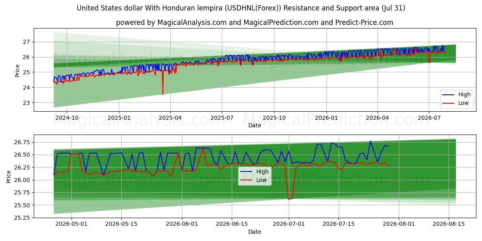Viewport: 482px width, 241px height.
Task: Click the '2026-08-15' date tick label
Action: 449,225
